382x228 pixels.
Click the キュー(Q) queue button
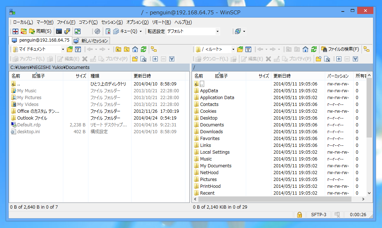[125, 31]
